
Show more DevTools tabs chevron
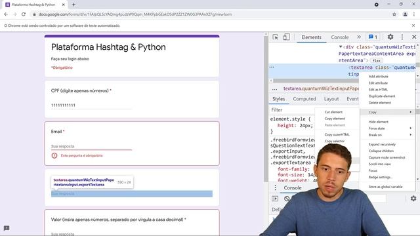click(359, 37)
